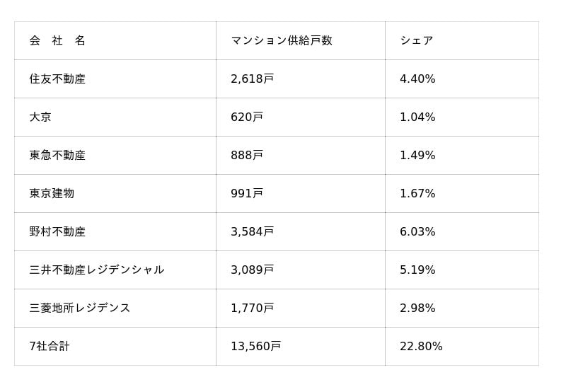Select the 野村不動産 company cell
This screenshot has width=566, height=387.
coord(57,232)
